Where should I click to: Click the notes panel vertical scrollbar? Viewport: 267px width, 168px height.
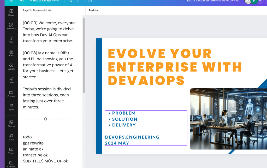(84, 55)
